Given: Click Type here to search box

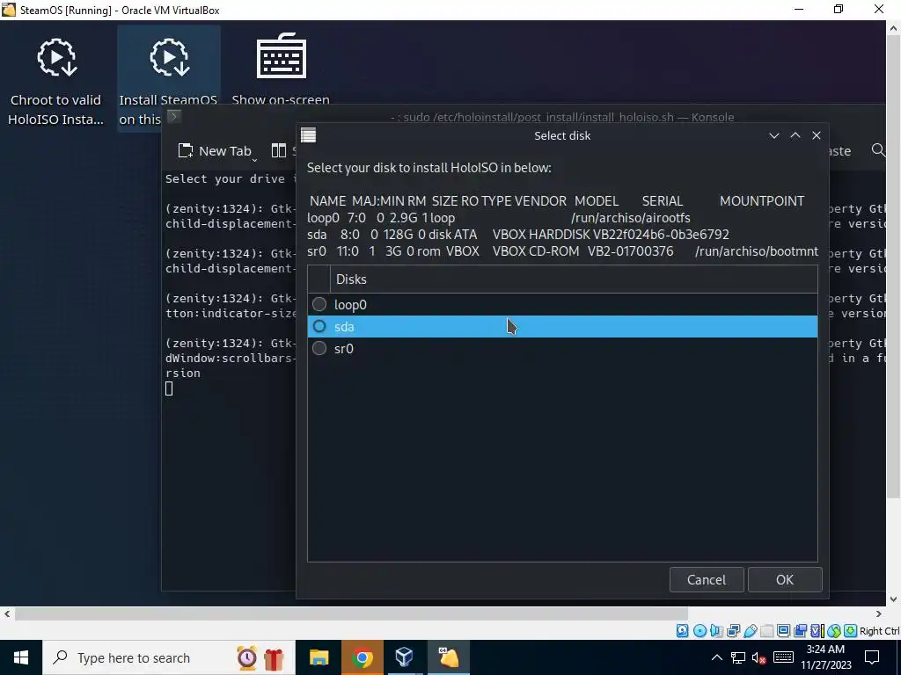Looking at the screenshot, I should click(x=168, y=657).
